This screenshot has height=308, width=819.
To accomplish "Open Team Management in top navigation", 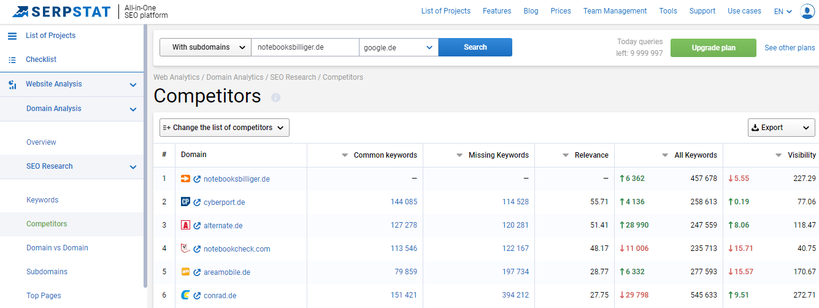I will [x=615, y=11].
